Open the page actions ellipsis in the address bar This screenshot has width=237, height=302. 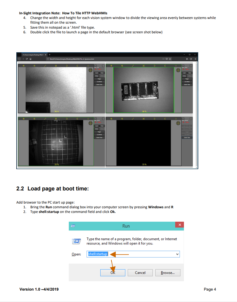pyautogui.click(x=163, y=59)
